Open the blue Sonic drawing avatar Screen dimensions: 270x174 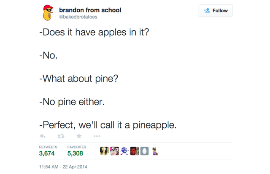[x=124, y=150]
